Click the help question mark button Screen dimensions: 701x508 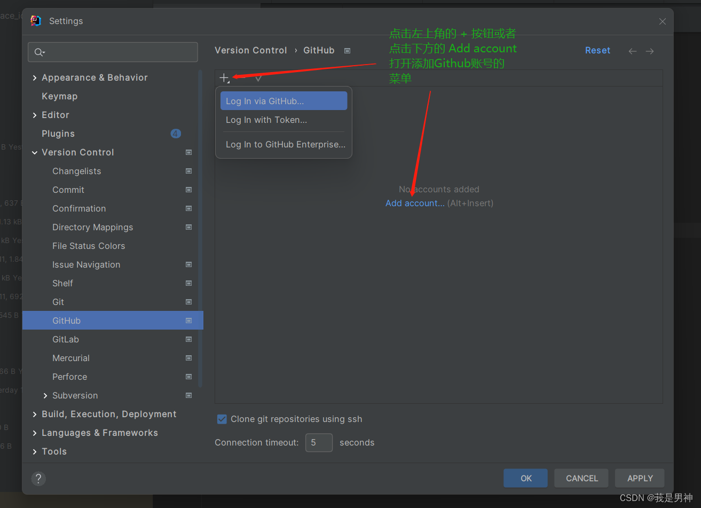(38, 479)
